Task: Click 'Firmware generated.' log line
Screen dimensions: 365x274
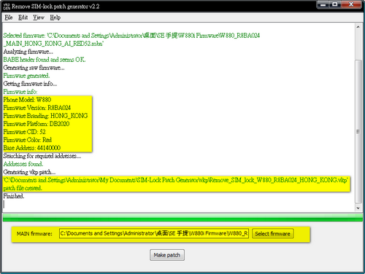Action: coord(26,76)
